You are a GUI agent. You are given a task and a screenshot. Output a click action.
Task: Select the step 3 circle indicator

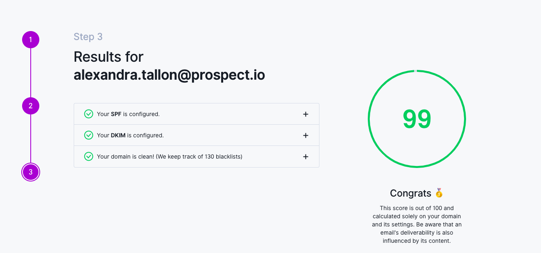(x=31, y=172)
